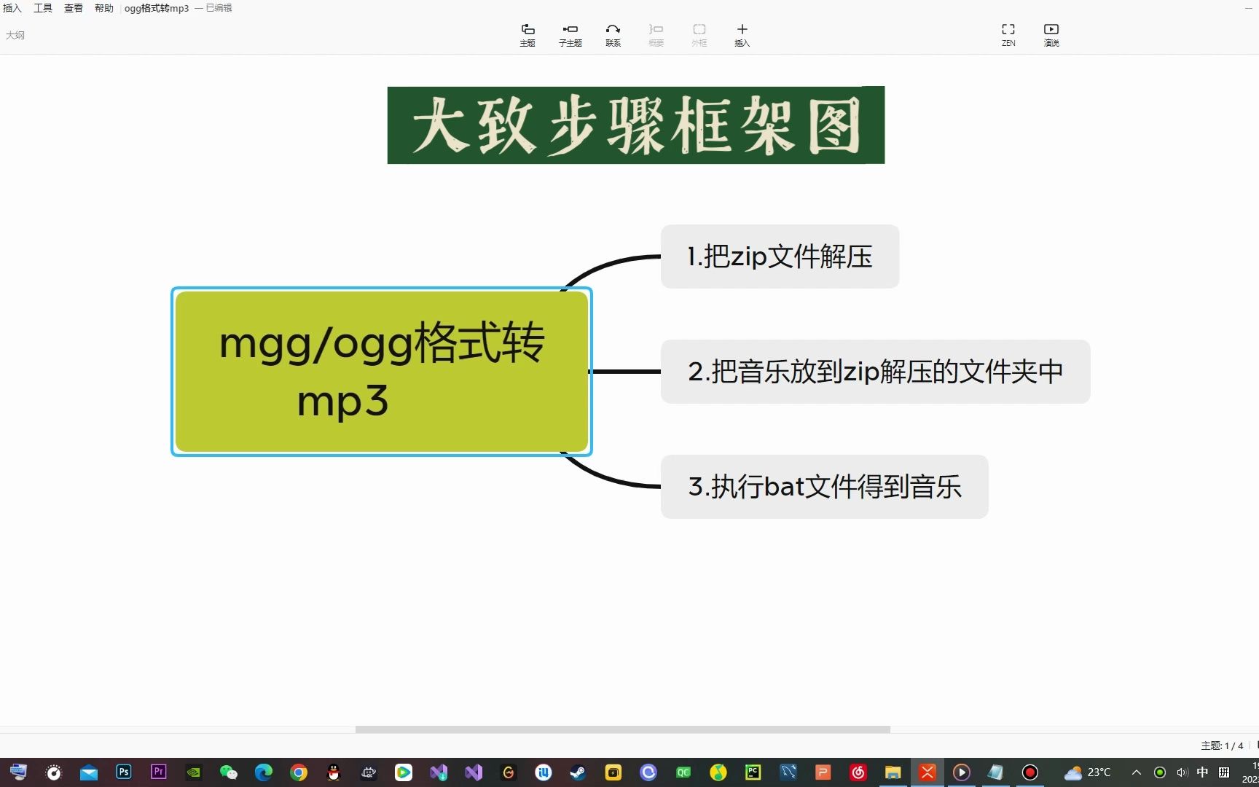The height and width of the screenshot is (787, 1259).
Task: Launch Chrome from the taskbar
Action: coord(298,772)
